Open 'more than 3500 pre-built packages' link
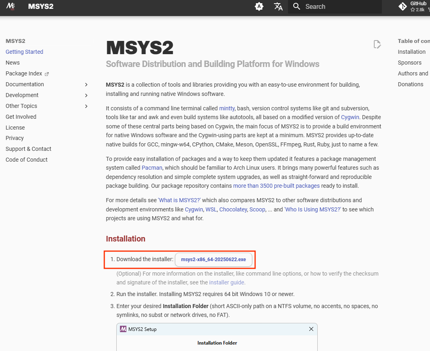This screenshot has height=351, width=430. (x=276, y=186)
